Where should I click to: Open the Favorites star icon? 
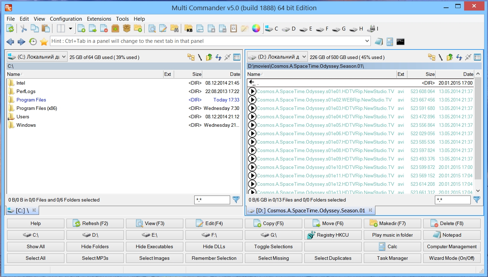pos(44,42)
